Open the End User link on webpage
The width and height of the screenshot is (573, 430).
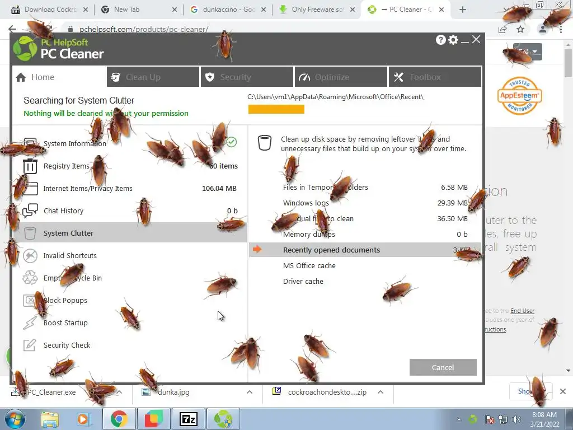pyautogui.click(x=523, y=311)
